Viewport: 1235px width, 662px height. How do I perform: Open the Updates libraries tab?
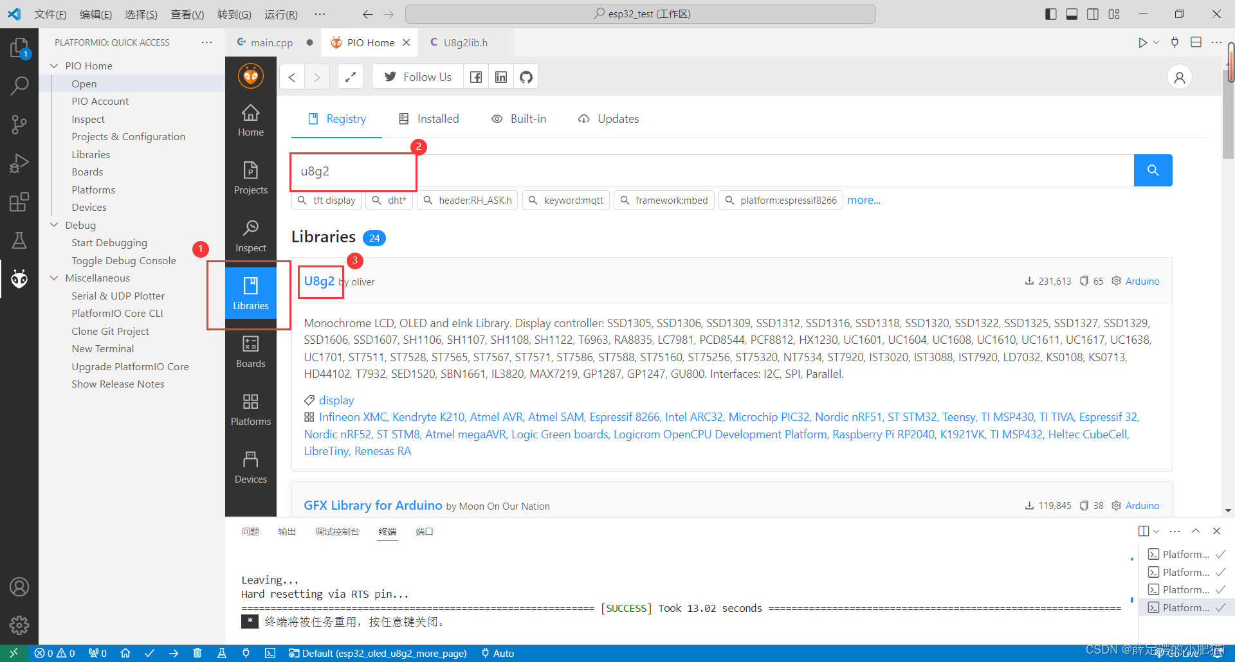608,119
